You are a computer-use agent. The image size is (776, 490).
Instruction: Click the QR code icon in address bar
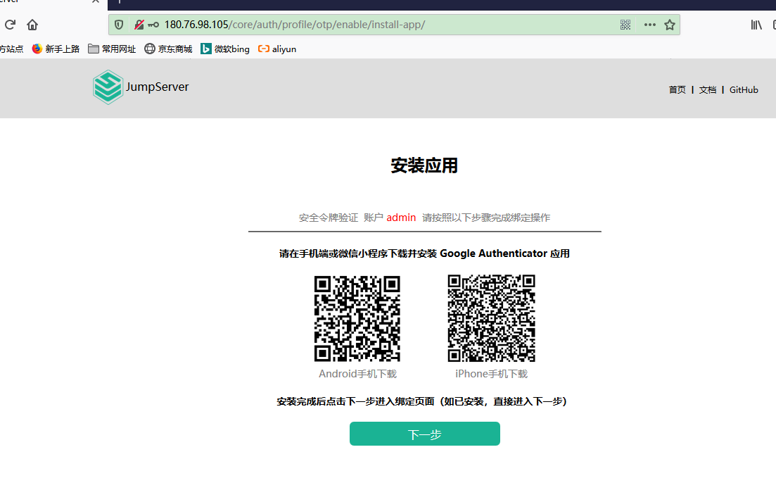point(625,25)
